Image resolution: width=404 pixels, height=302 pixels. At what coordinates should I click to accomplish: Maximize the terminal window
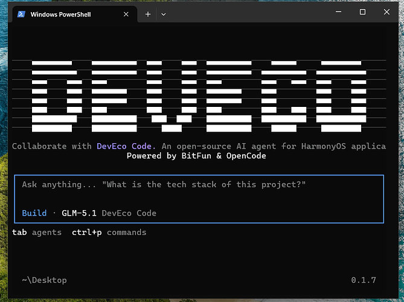click(362, 12)
